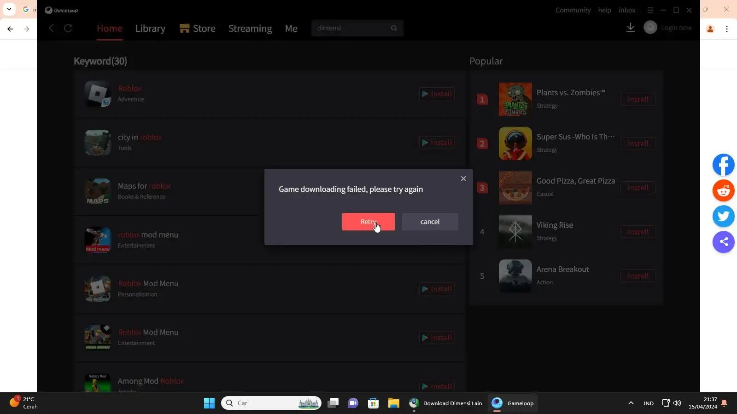This screenshot has width=737, height=414.
Task: Click the generic share icon
Action: point(724,242)
